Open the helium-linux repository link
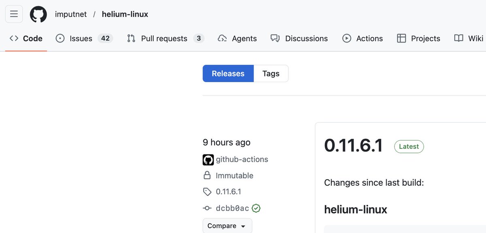Screen dimensions: 486x233 click(125, 14)
